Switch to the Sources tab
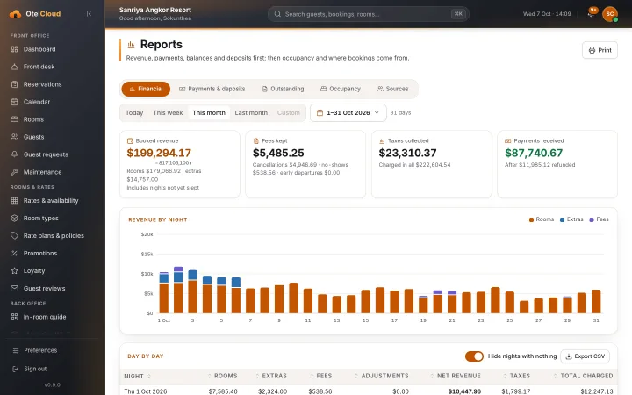Image resolution: width=632 pixels, height=395 pixels. click(x=392, y=89)
